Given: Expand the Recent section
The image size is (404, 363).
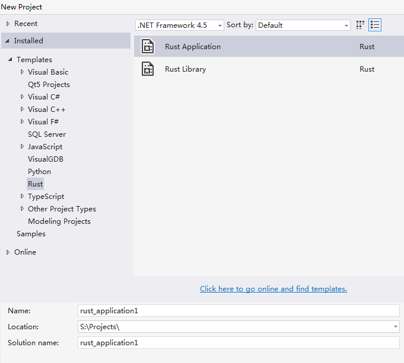Looking at the screenshot, I should [8, 24].
